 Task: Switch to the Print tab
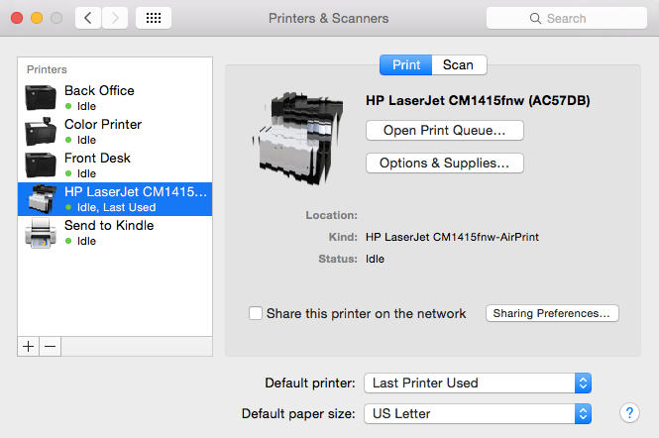(x=406, y=65)
